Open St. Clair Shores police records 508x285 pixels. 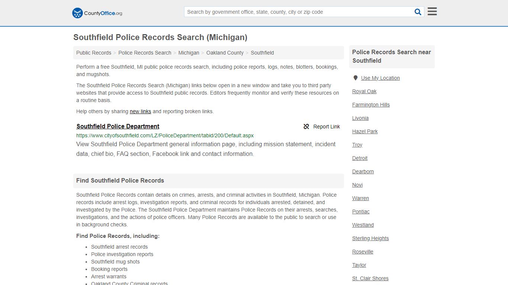[370, 278]
